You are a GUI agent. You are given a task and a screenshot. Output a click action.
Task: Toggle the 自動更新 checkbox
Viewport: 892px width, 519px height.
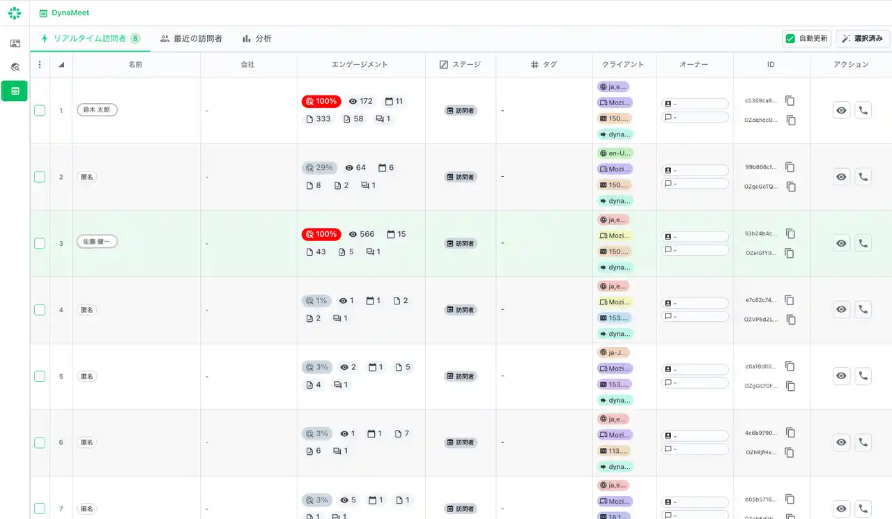pyautogui.click(x=790, y=38)
